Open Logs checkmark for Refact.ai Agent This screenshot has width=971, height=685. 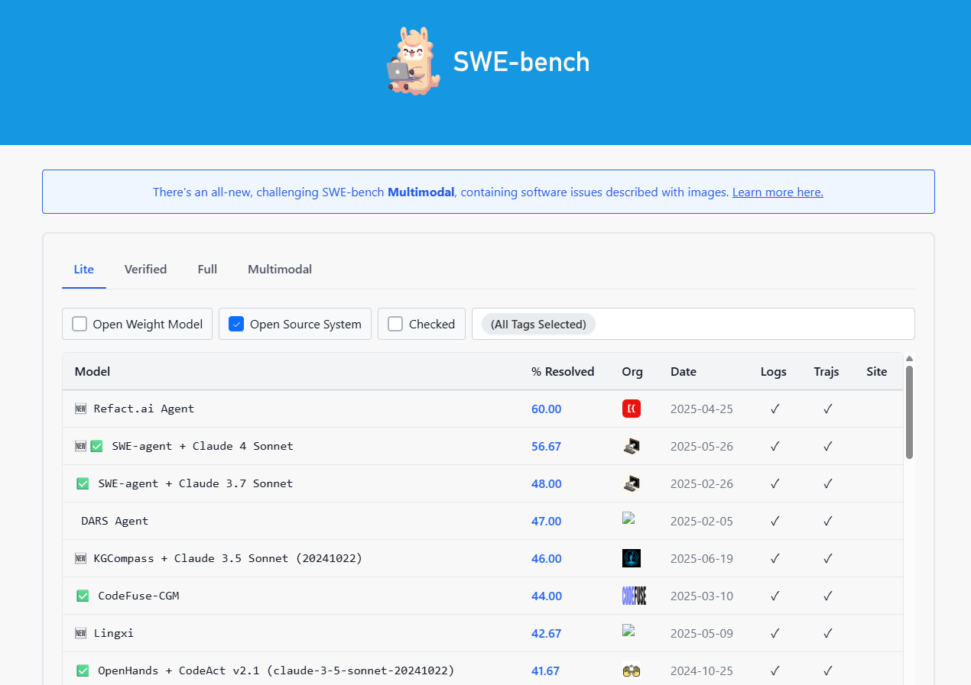tap(775, 409)
